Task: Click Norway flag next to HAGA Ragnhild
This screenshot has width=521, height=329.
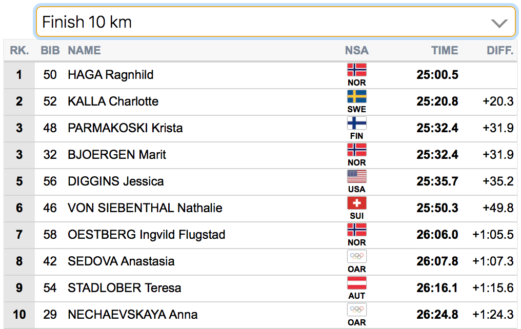Action: (x=356, y=70)
